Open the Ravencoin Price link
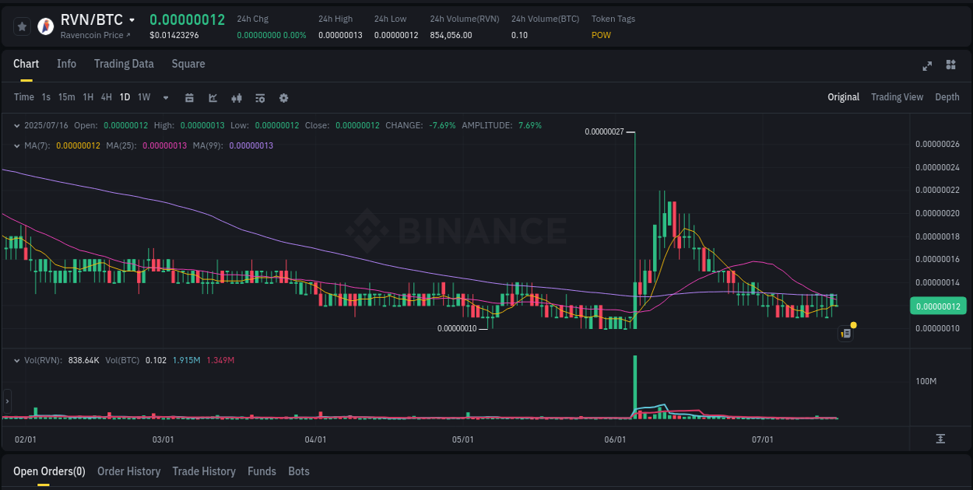Viewport: 973px width, 490px height. 95,35
